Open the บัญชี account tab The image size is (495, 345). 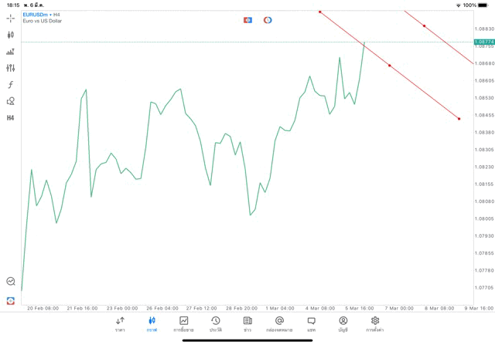click(x=343, y=323)
